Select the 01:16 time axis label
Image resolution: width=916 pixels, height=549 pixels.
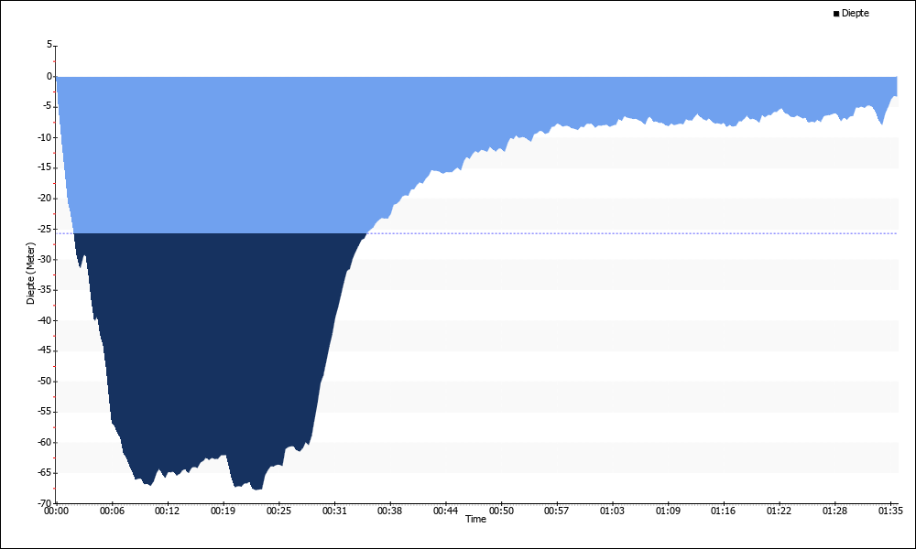724,511
